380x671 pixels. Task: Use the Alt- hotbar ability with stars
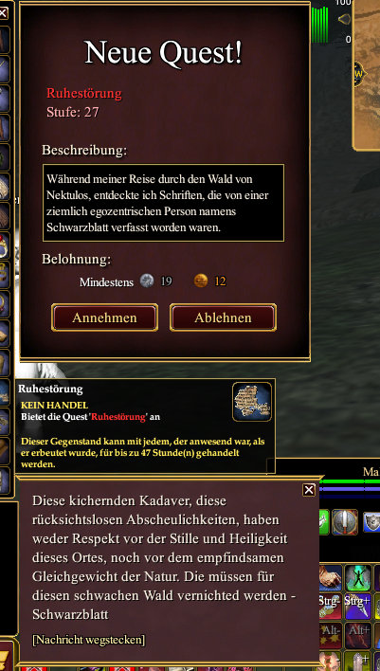(x=331, y=636)
